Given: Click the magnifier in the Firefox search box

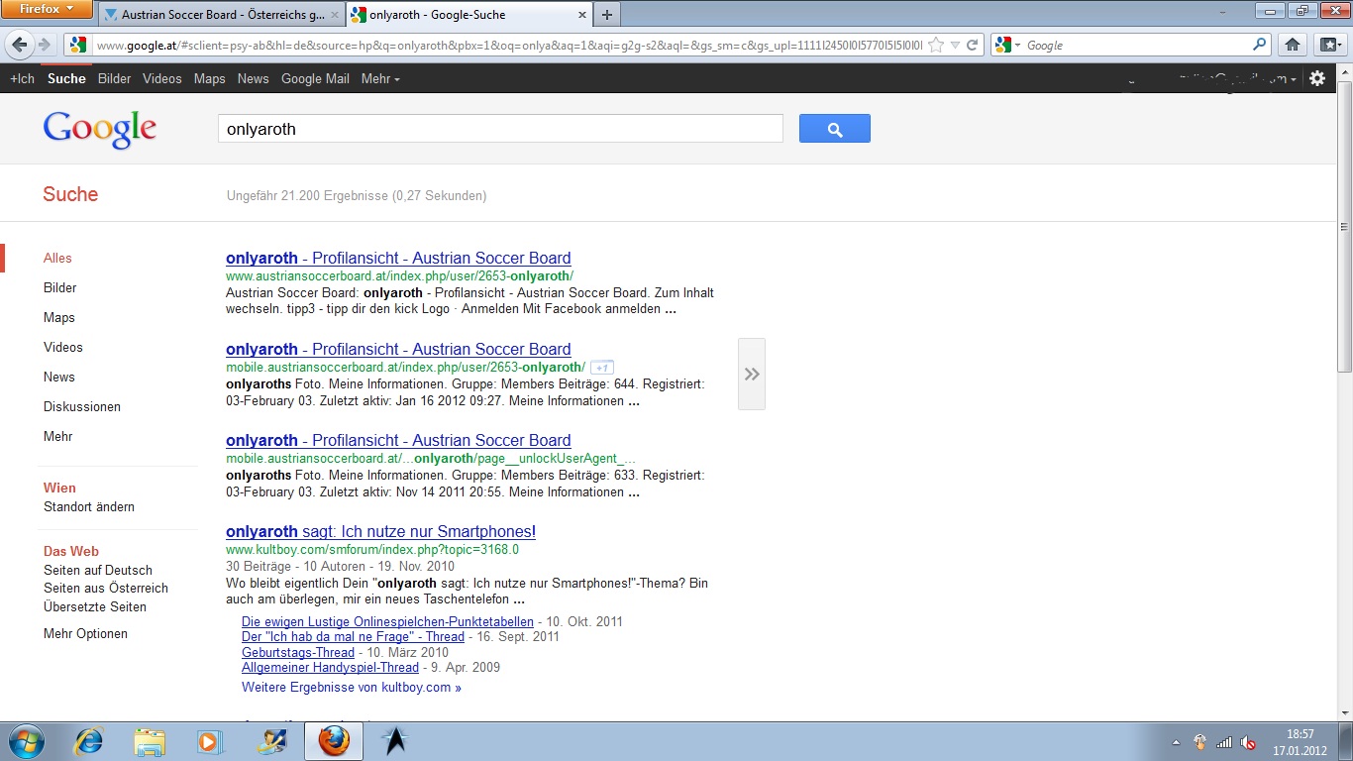Looking at the screenshot, I should 1260,45.
